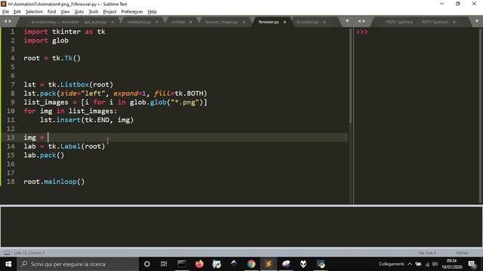Click Line 13, Column 7 status indicator
This screenshot has width=483, height=271.
[x=29, y=253]
